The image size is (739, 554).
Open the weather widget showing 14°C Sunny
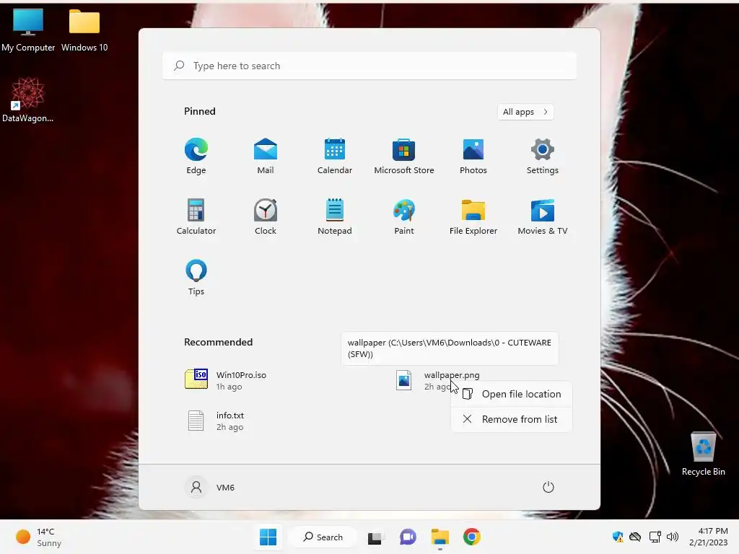39,537
